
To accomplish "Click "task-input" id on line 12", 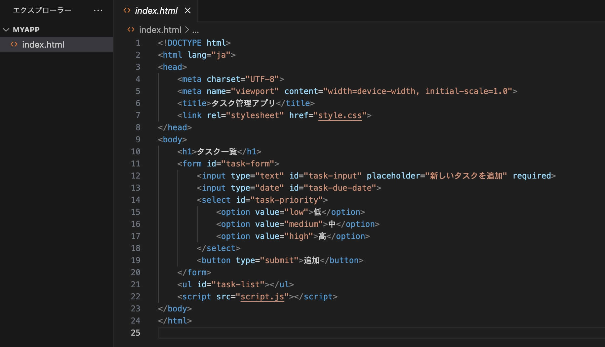I will [333, 176].
